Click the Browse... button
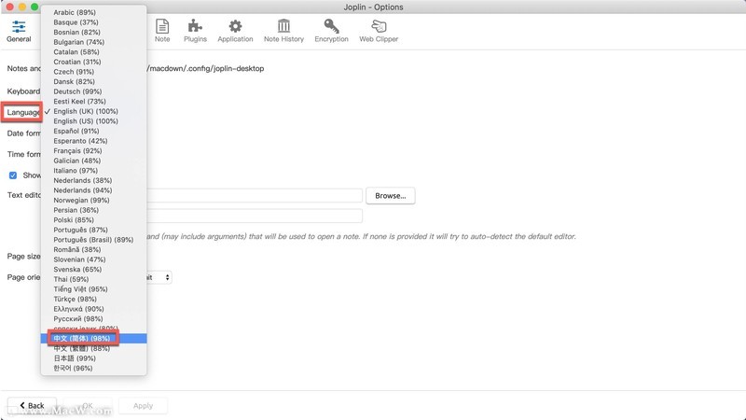 tap(390, 196)
